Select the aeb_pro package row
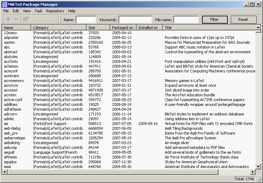The height and width of the screenshot is (183, 263). pos(129,133)
